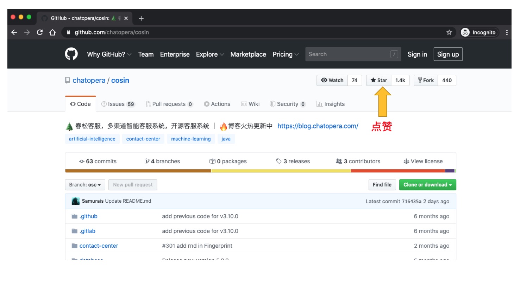Switch to the Pull requests tab
The image size is (514, 285).
pos(169,104)
